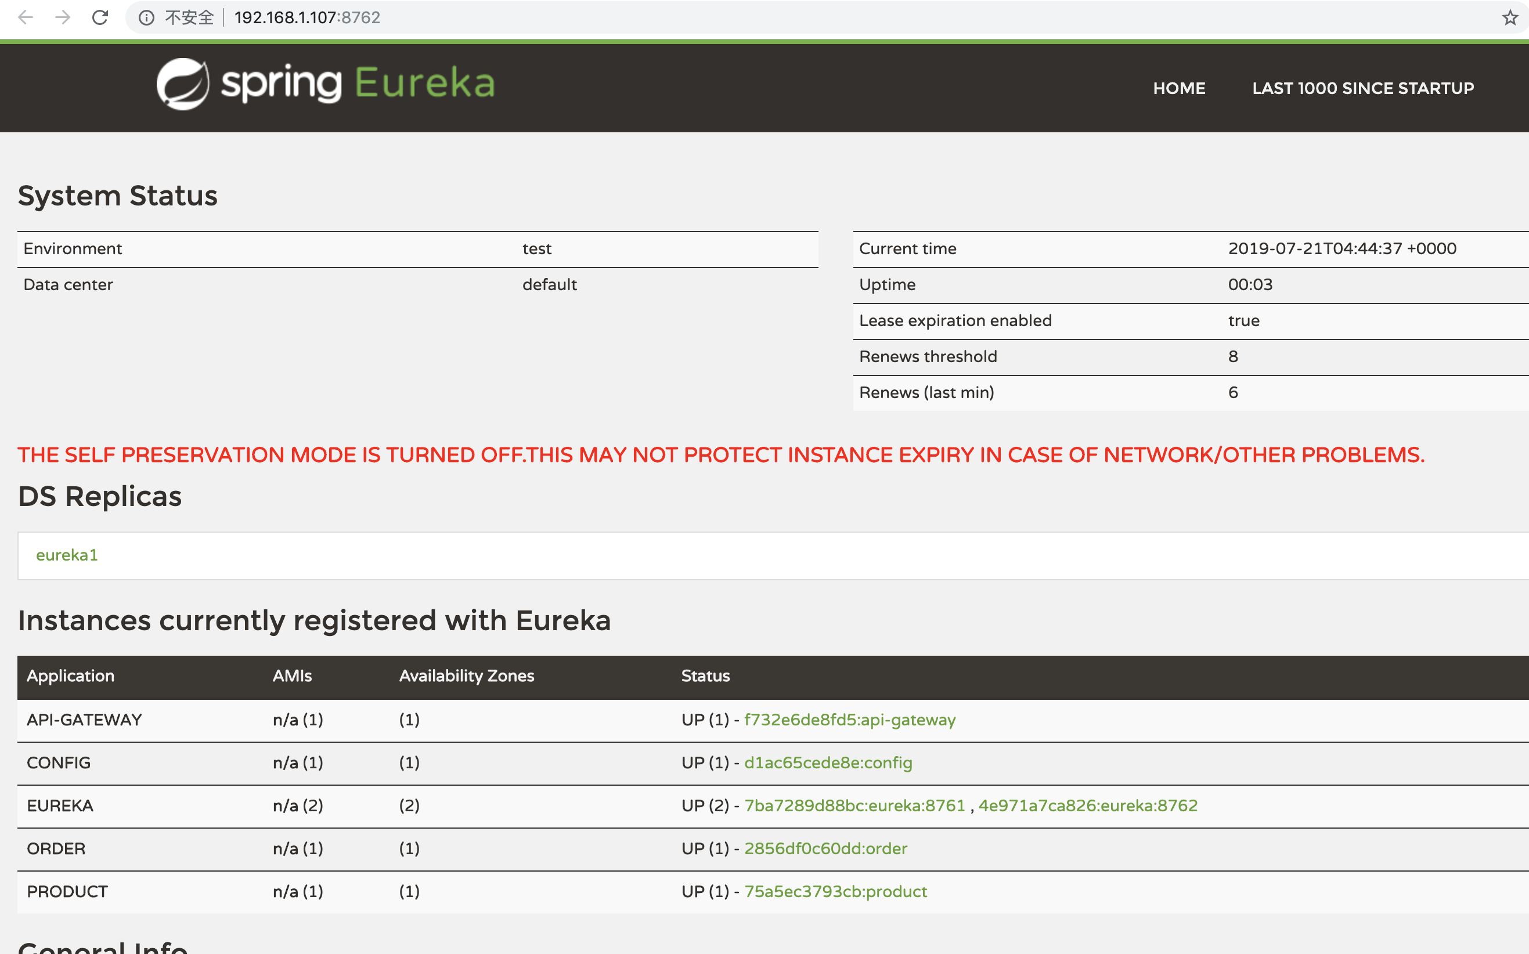Open the 2856df0c60dd:order instance link
The width and height of the screenshot is (1529, 954).
click(825, 848)
